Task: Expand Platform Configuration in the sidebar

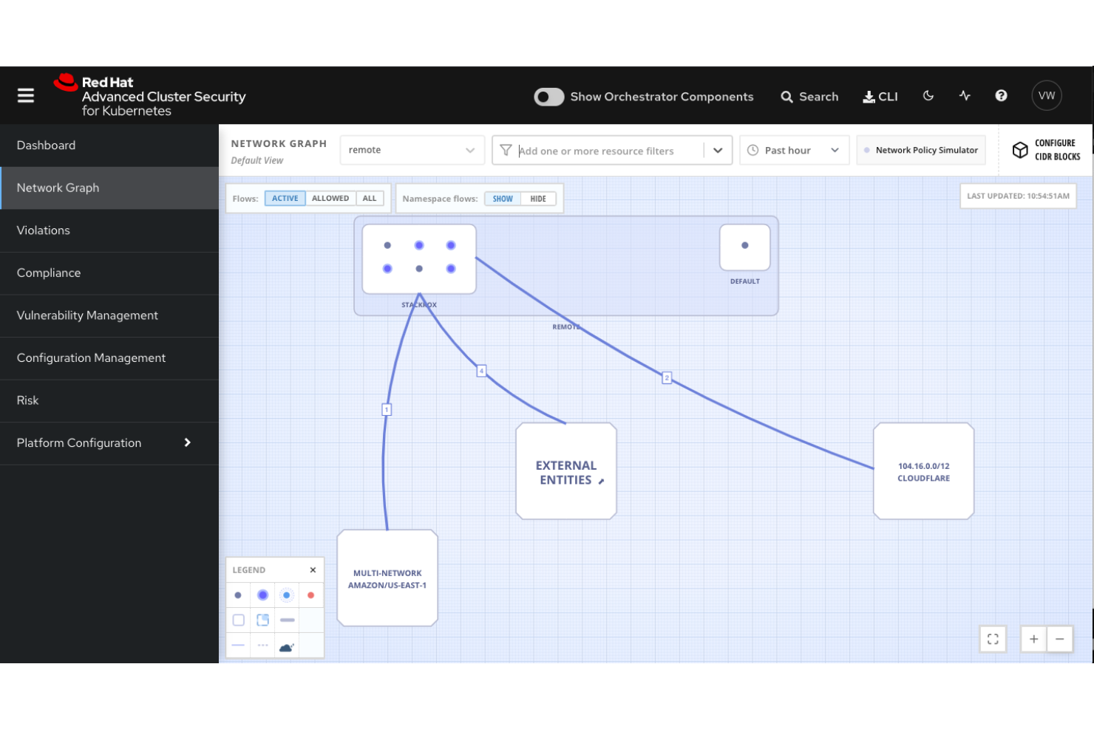Action: click(x=78, y=442)
